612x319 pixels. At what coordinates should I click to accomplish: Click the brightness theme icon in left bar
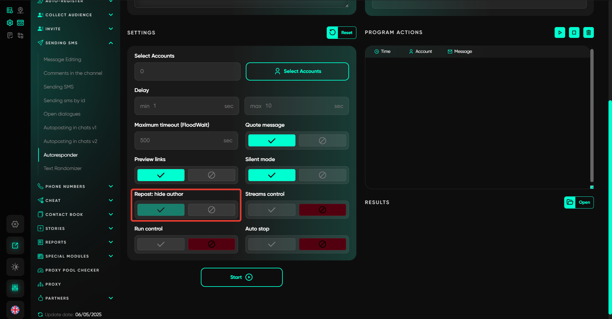(15, 267)
